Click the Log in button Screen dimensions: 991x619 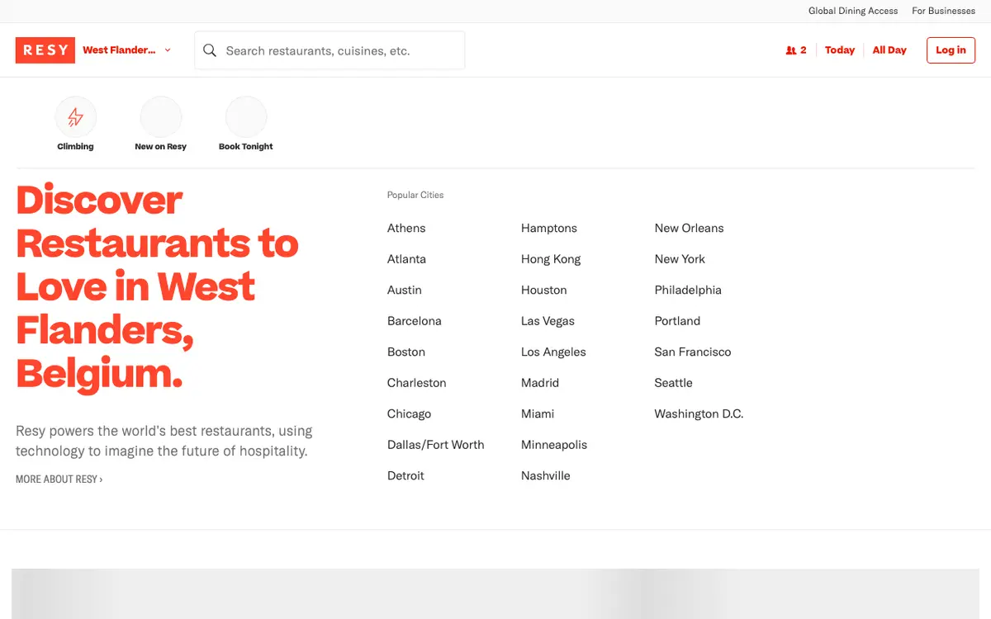click(x=951, y=50)
